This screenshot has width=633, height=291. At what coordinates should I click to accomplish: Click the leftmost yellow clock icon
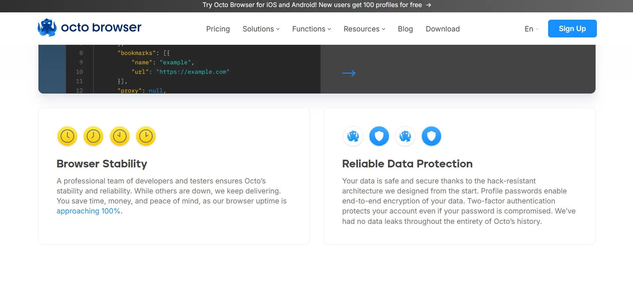click(x=67, y=136)
